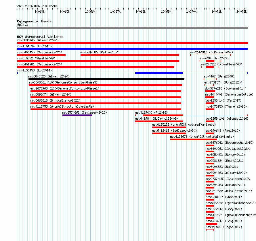
Task: Open the nsv5843326 (Almarri2020) label
Action: pos(49,76)
